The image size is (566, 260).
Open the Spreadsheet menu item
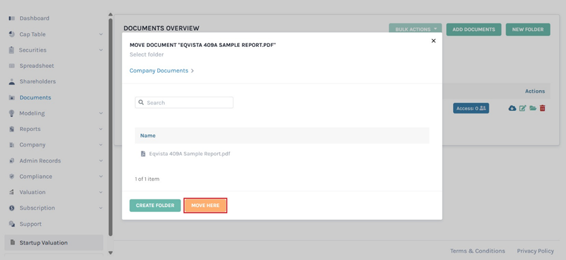36,66
